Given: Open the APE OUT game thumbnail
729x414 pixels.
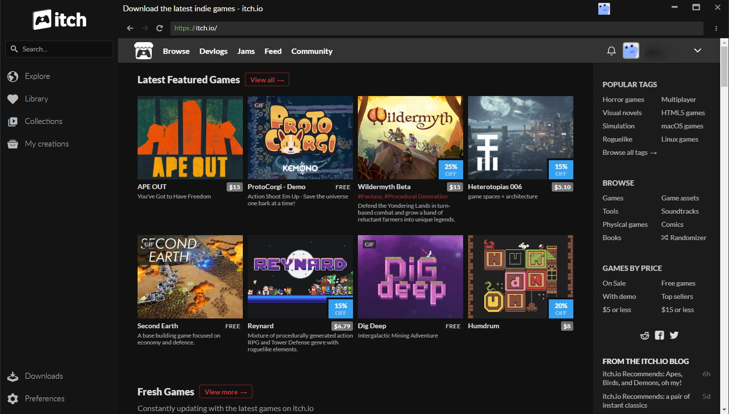Looking at the screenshot, I should point(190,138).
